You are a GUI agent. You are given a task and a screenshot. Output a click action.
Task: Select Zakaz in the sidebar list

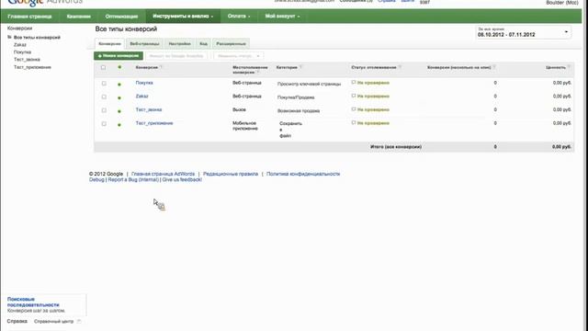20,45
